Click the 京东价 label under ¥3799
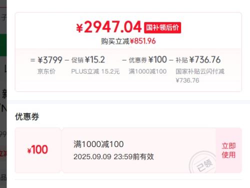The height and width of the screenshot is (188, 250). click(46, 71)
